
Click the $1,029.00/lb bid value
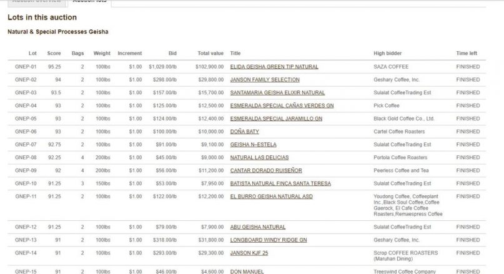pos(162,67)
